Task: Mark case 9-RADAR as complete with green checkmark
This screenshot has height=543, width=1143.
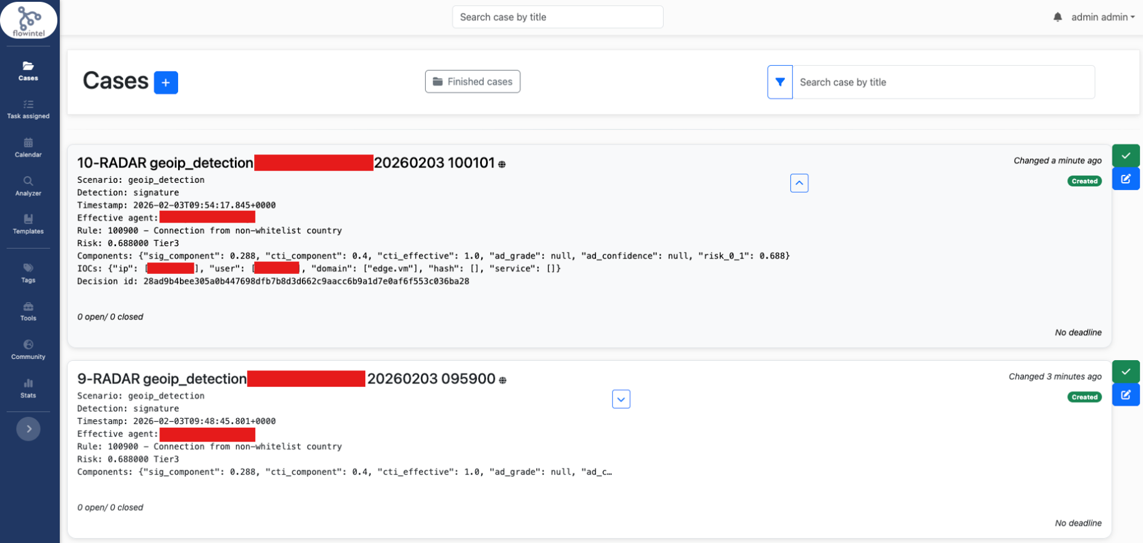Action: 1125,372
